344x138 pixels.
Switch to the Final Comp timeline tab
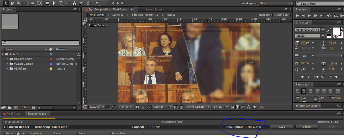click(13, 114)
